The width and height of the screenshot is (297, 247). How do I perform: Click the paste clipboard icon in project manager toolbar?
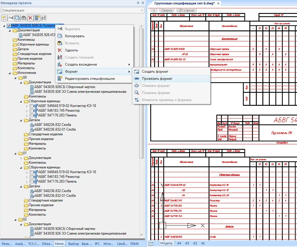click(24, 18)
